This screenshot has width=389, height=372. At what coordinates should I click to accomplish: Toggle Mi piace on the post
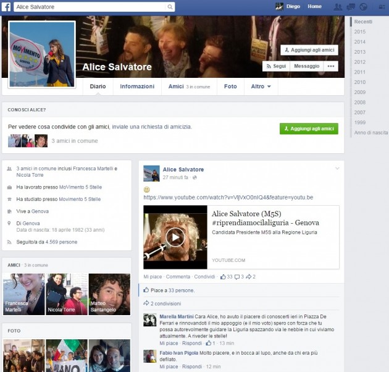[x=152, y=277]
